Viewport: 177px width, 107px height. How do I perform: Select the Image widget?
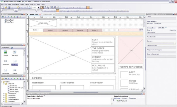tap(6, 53)
